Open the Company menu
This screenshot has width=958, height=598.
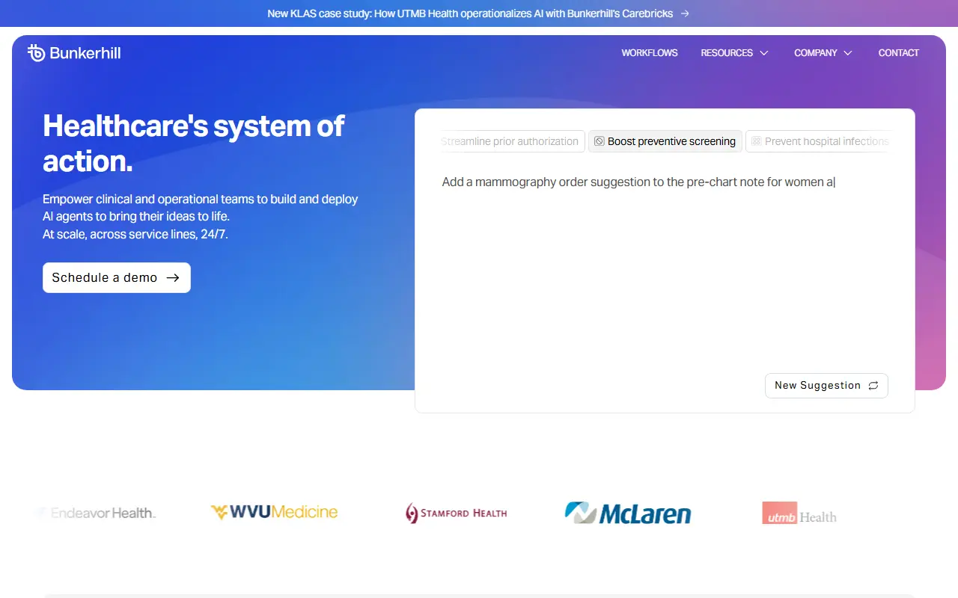coord(823,53)
